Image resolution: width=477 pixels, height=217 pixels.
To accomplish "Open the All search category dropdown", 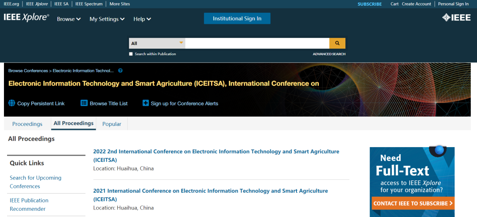I will 157,43.
